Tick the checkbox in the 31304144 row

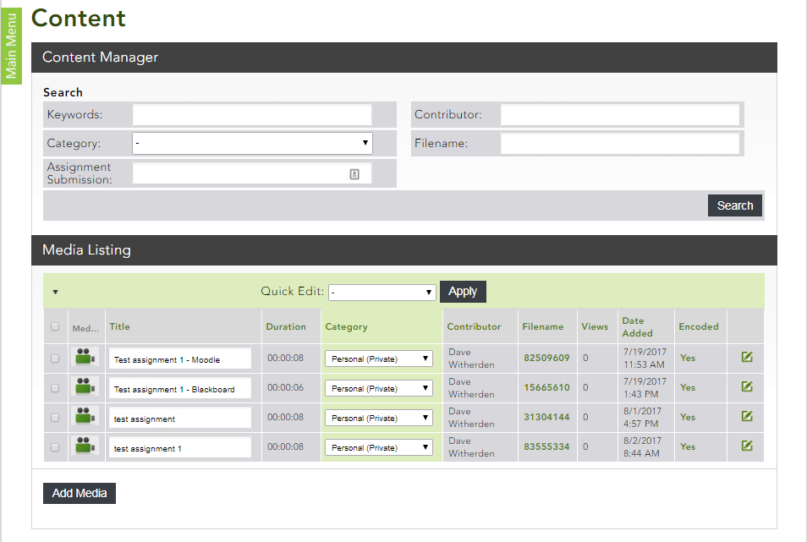(55, 418)
